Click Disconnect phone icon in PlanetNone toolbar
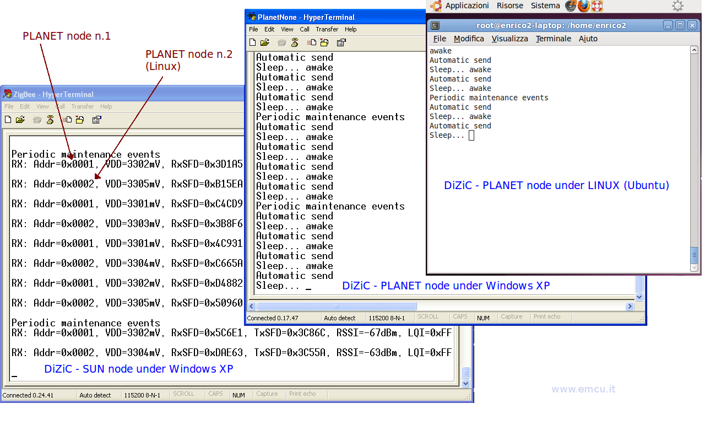Screen dimensions: 705x441 point(295,42)
